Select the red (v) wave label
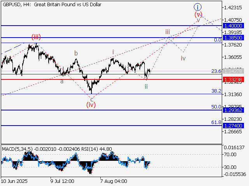249x186 pixels. [198, 14]
